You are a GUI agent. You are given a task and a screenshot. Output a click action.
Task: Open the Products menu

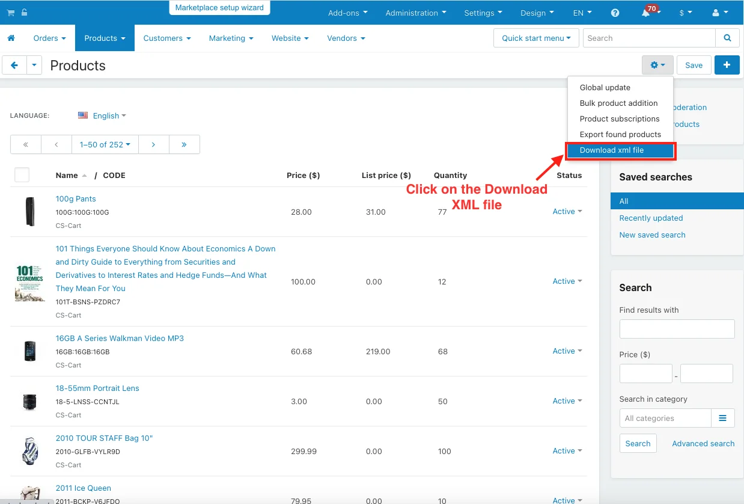tap(105, 38)
